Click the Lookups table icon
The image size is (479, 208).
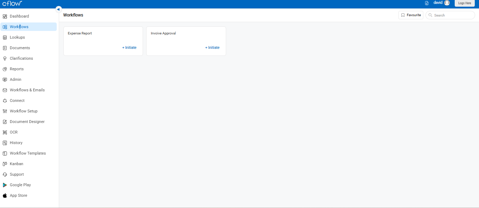[x=5, y=37]
